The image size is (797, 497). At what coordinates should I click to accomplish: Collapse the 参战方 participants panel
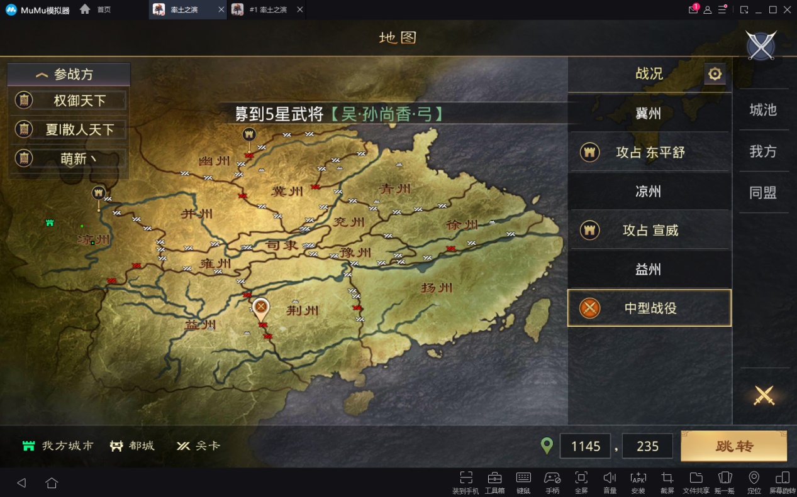(69, 74)
